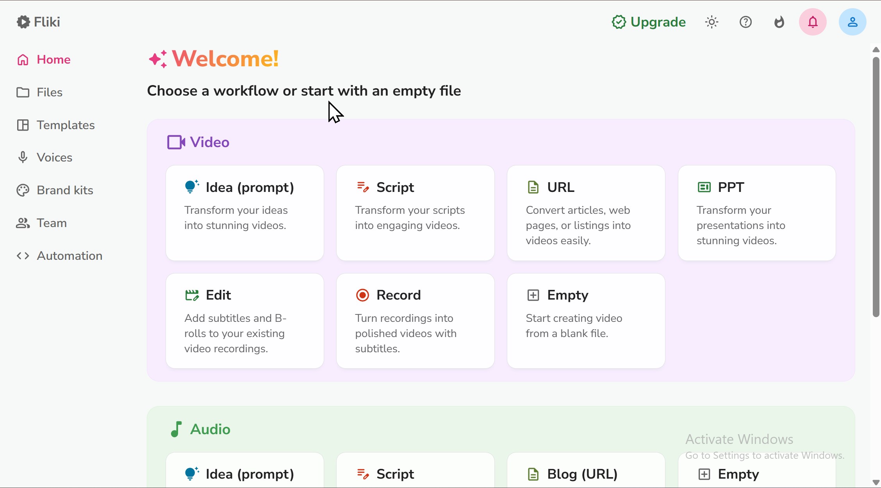This screenshot has height=488, width=881.
Task: Open the Files section
Action: coord(39,92)
